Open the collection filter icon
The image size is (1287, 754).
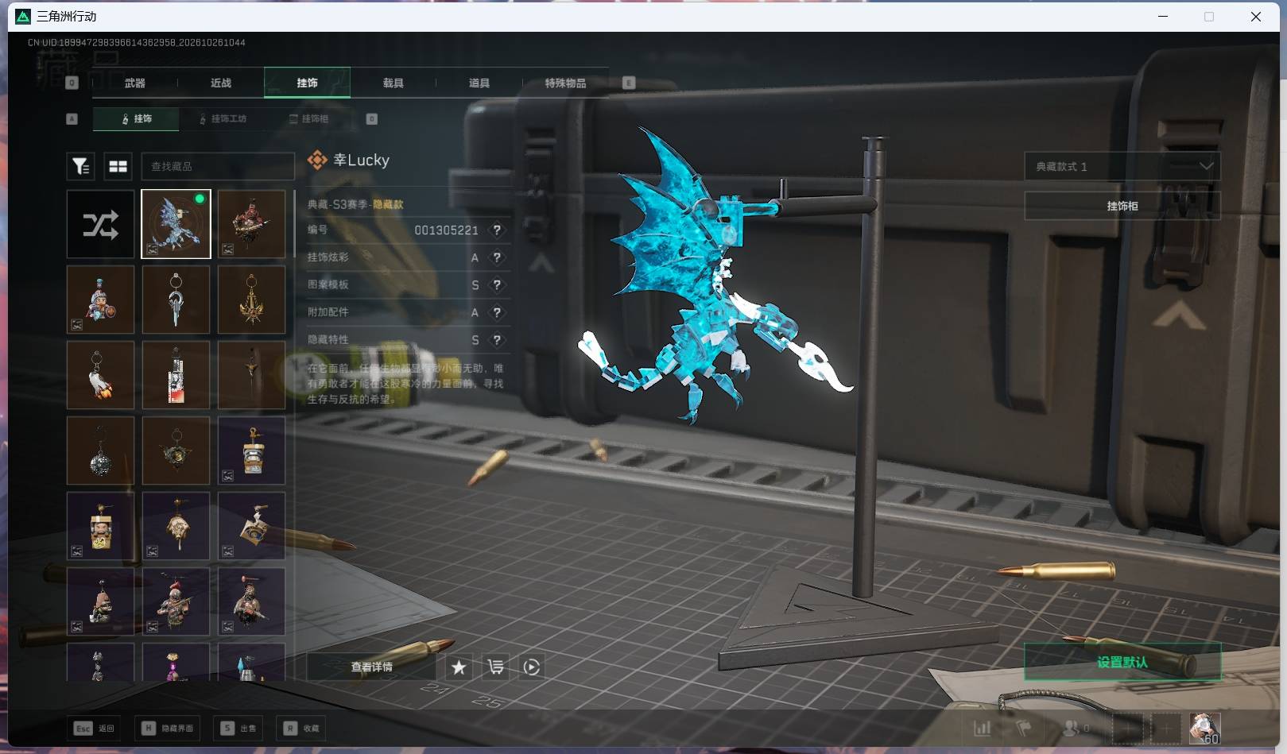point(80,166)
